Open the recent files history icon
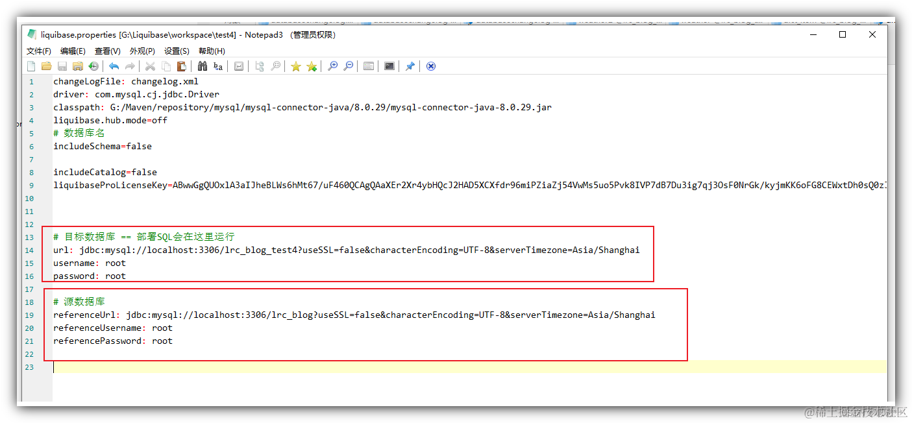Viewport: 912px width, 423px height. (93, 66)
